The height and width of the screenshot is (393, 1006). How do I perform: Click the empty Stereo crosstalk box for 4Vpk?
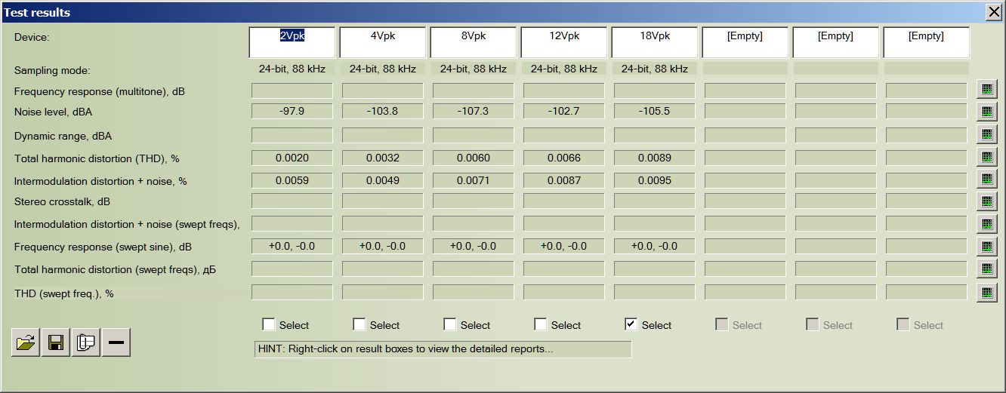point(383,201)
